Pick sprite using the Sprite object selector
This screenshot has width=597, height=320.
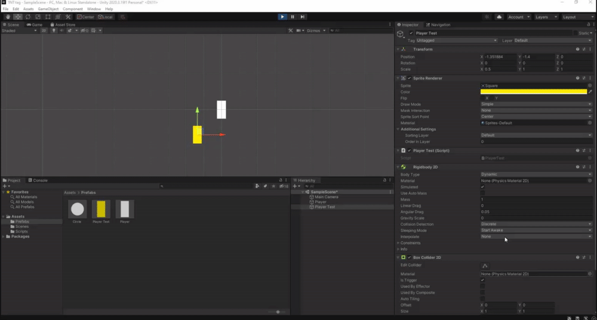tap(590, 86)
